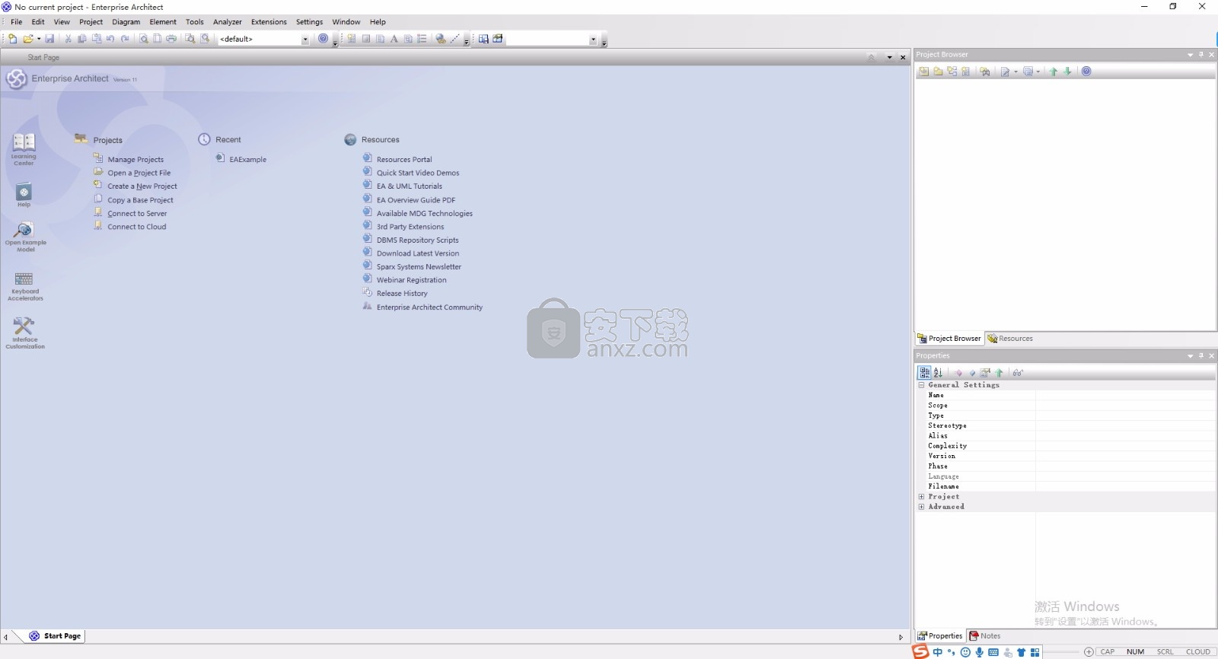The width and height of the screenshot is (1218, 659).
Task: Click the Project Browser help circle icon
Action: coord(1086,72)
